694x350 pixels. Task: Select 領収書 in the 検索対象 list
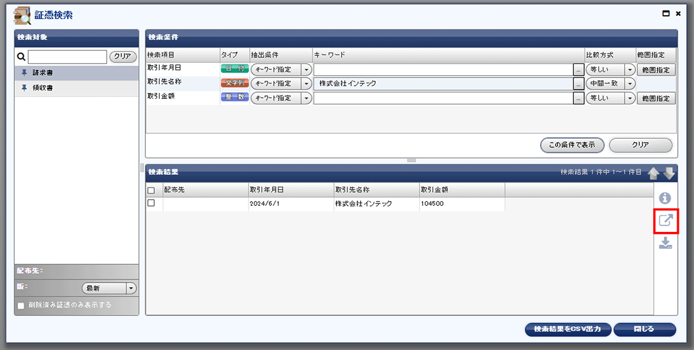(76, 88)
